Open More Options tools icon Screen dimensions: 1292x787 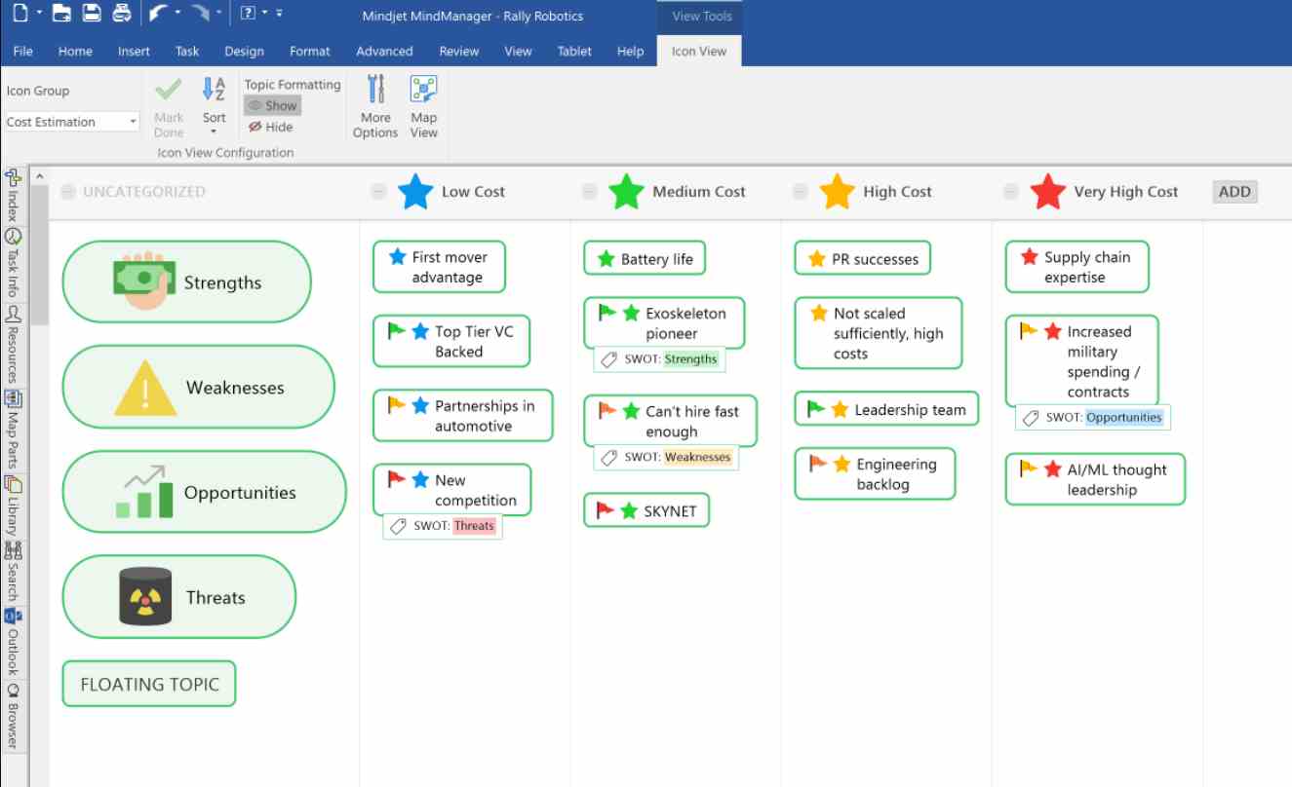[x=375, y=90]
